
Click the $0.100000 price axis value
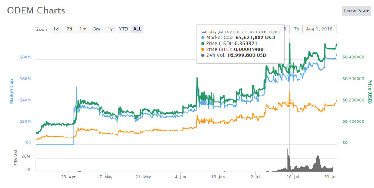coord(354,121)
